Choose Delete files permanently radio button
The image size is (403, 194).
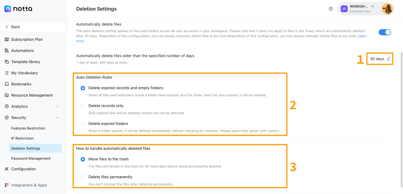[83, 177]
